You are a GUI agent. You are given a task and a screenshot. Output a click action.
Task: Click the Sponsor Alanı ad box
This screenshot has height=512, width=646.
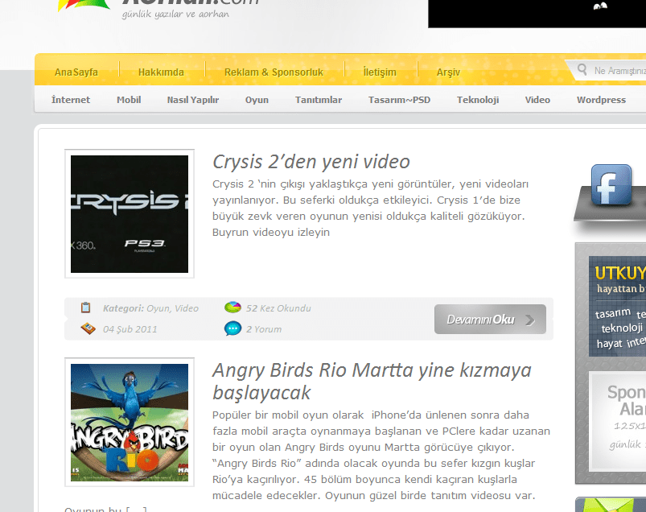tap(617, 421)
